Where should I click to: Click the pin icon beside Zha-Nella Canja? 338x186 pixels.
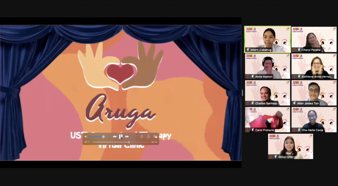[x=299, y=130]
